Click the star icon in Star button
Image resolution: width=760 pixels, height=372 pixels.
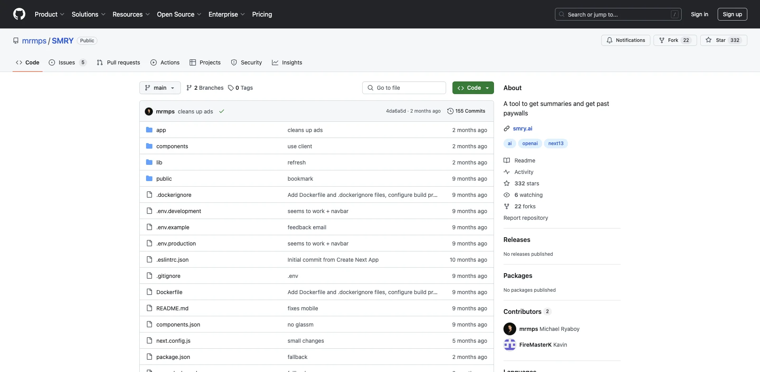[x=709, y=40]
